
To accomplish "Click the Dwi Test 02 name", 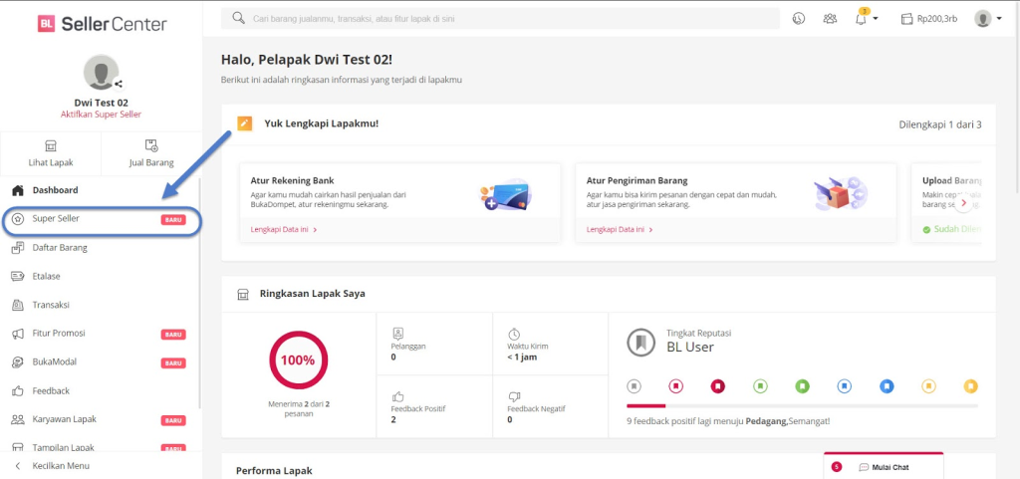I will pyautogui.click(x=101, y=103).
